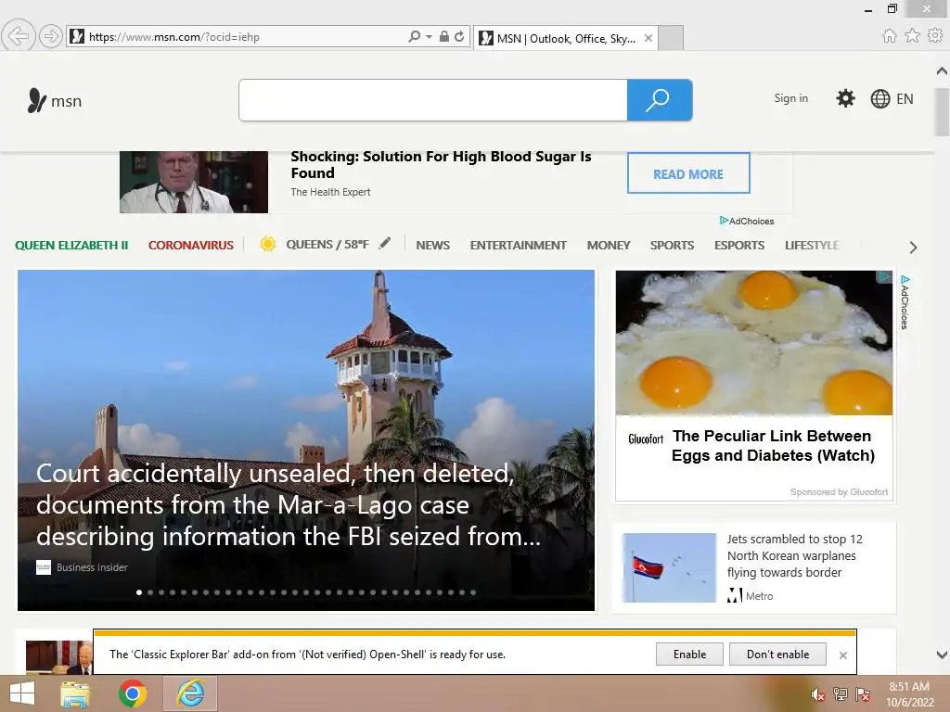Click inside the MSN search box
The height and width of the screenshot is (712, 950).
click(x=433, y=100)
